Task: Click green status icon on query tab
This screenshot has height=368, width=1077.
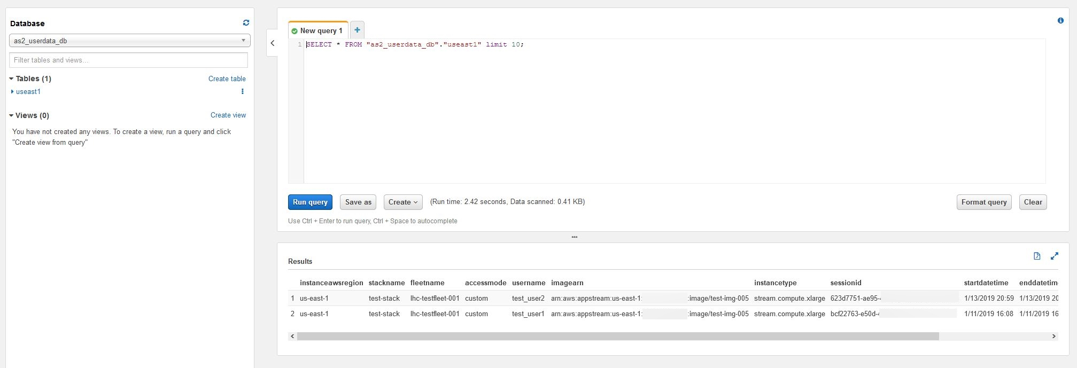Action: click(295, 31)
